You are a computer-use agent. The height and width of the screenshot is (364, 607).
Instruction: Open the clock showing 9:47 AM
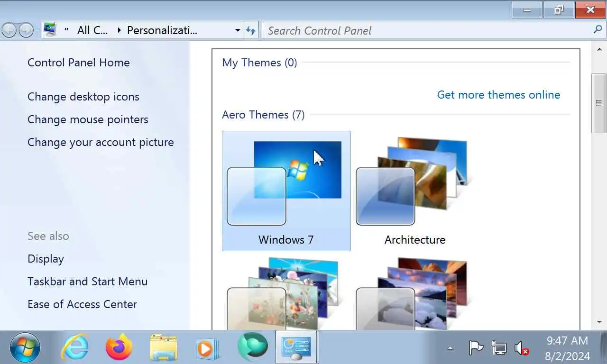567,348
